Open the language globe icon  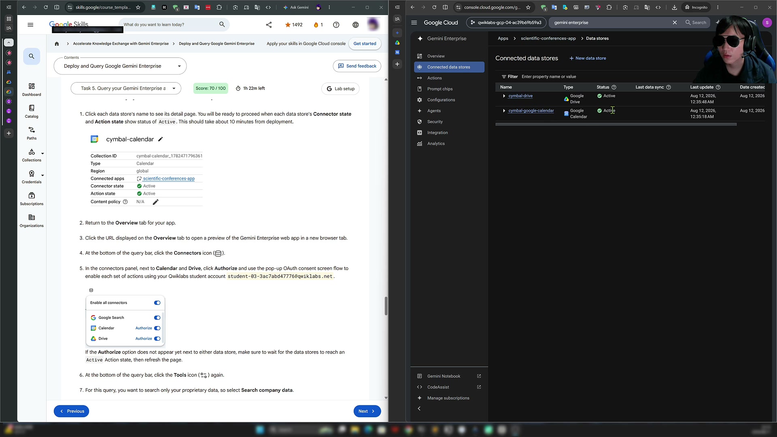point(355,25)
